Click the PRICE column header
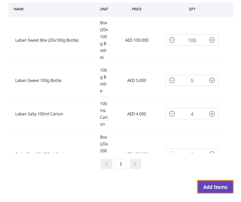 (137, 9)
